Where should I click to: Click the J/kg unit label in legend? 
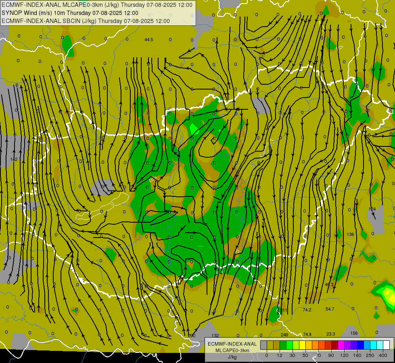point(232,357)
